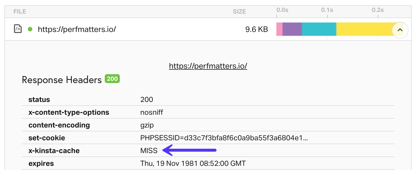Viewport: 414px width, 170px height.
Task: Click the pink DNS segment of the waterfall bar
Action: pyautogui.click(x=279, y=29)
